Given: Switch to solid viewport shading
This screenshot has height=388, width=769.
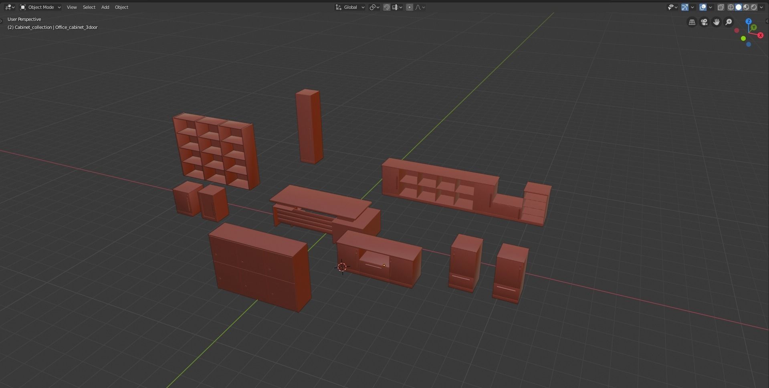Looking at the screenshot, I should coord(739,7).
